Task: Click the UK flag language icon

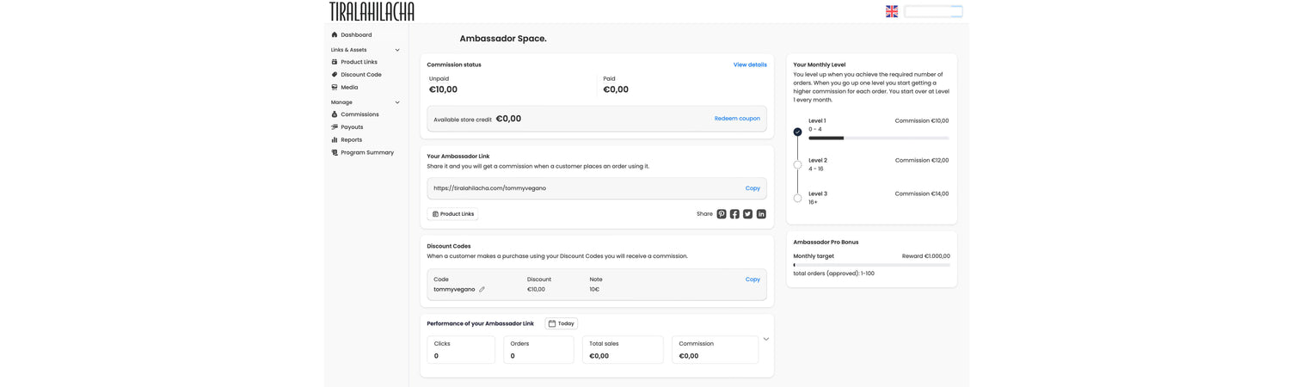Action: (892, 11)
